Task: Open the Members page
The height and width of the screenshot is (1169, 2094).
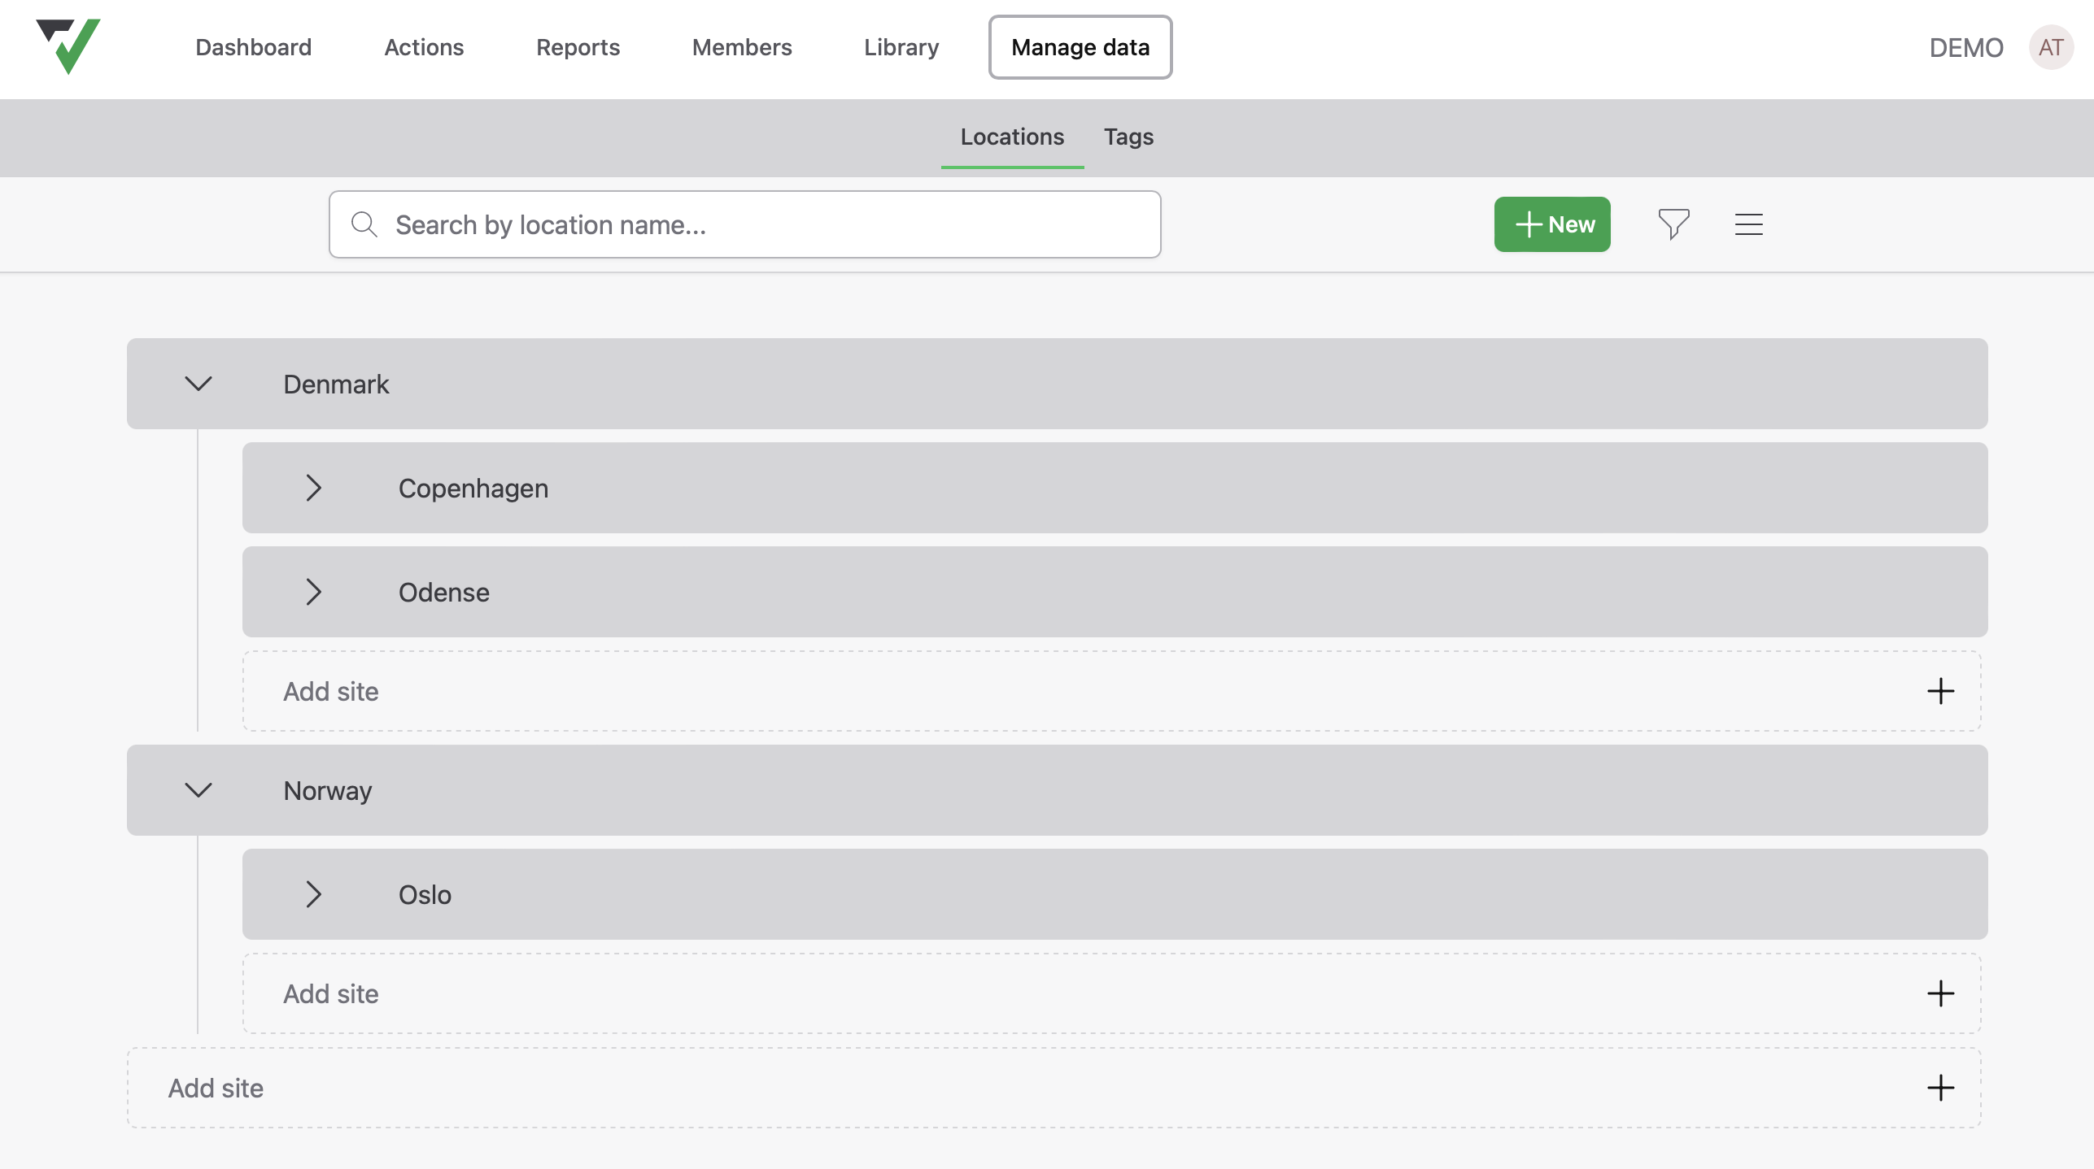Action: tap(742, 47)
